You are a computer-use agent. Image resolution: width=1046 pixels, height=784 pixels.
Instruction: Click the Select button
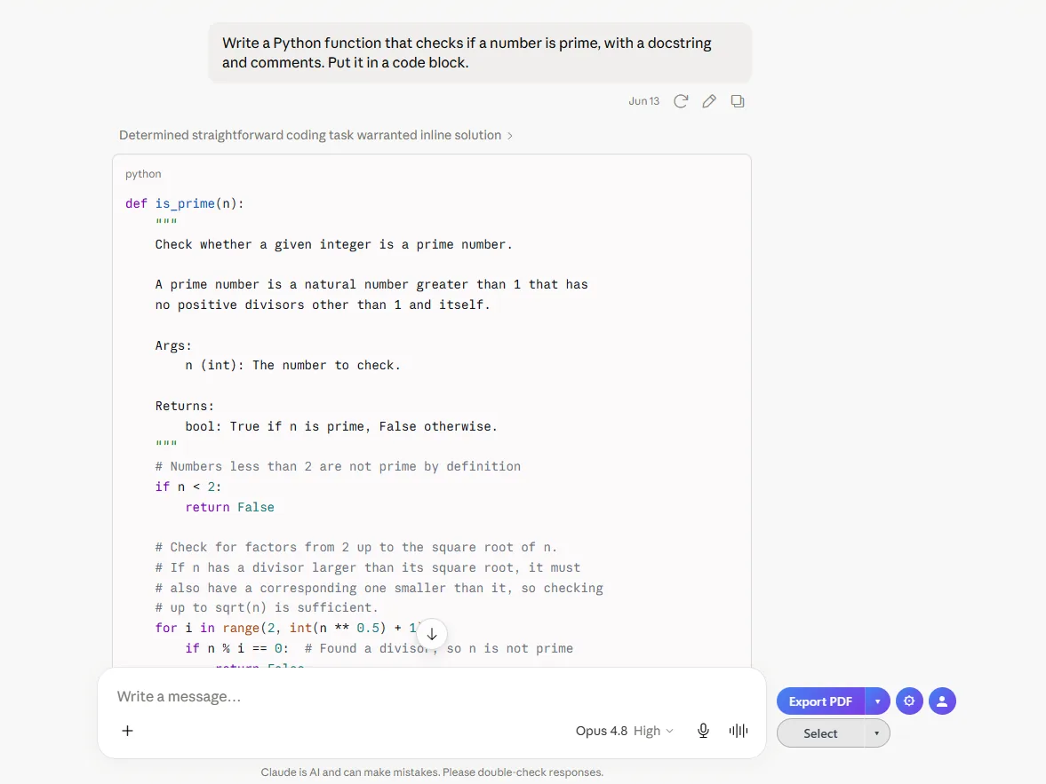click(x=820, y=733)
